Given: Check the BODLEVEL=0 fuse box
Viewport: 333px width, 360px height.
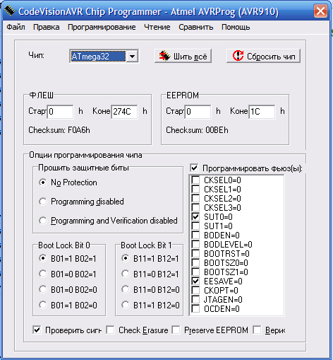Looking at the screenshot, I should click(195, 244).
